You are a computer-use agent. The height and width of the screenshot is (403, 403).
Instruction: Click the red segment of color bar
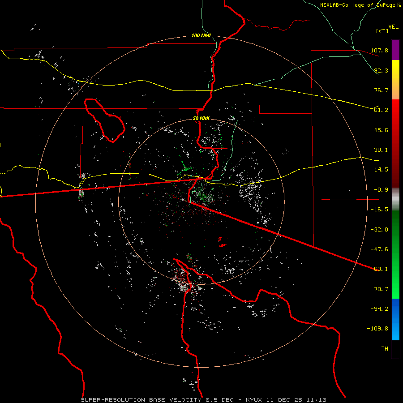tap(395, 143)
